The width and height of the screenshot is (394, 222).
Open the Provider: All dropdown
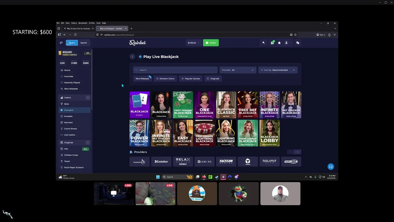(x=238, y=70)
